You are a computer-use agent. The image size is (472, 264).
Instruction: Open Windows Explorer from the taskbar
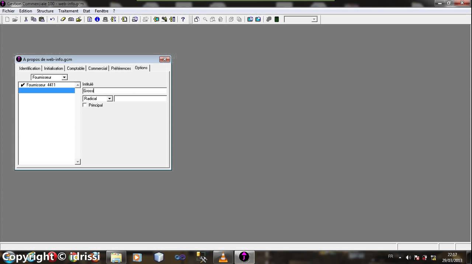pyautogui.click(x=116, y=257)
